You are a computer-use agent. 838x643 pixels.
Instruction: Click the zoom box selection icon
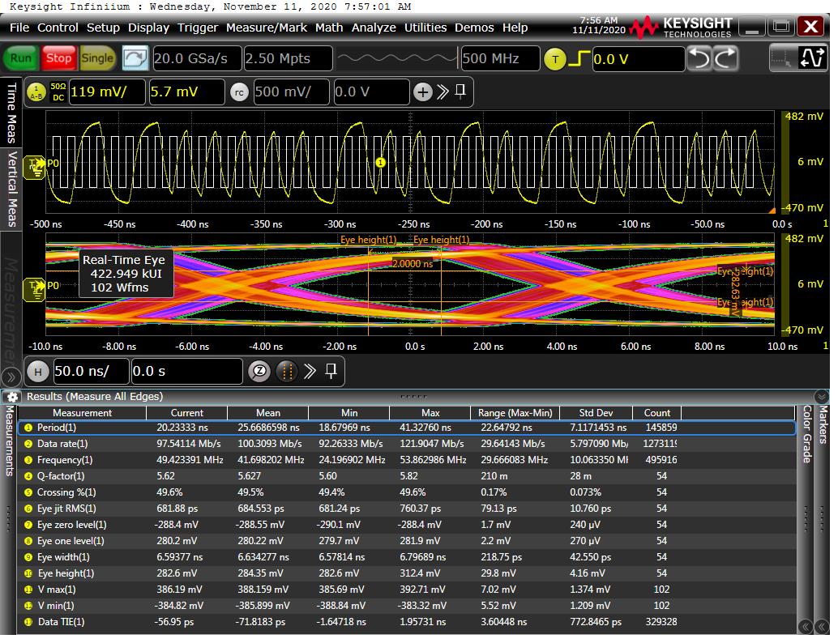click(782, 59)
